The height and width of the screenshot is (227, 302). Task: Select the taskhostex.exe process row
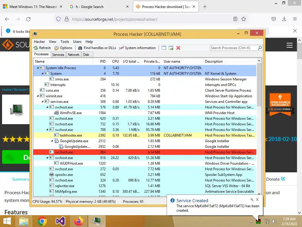point(145,135)
